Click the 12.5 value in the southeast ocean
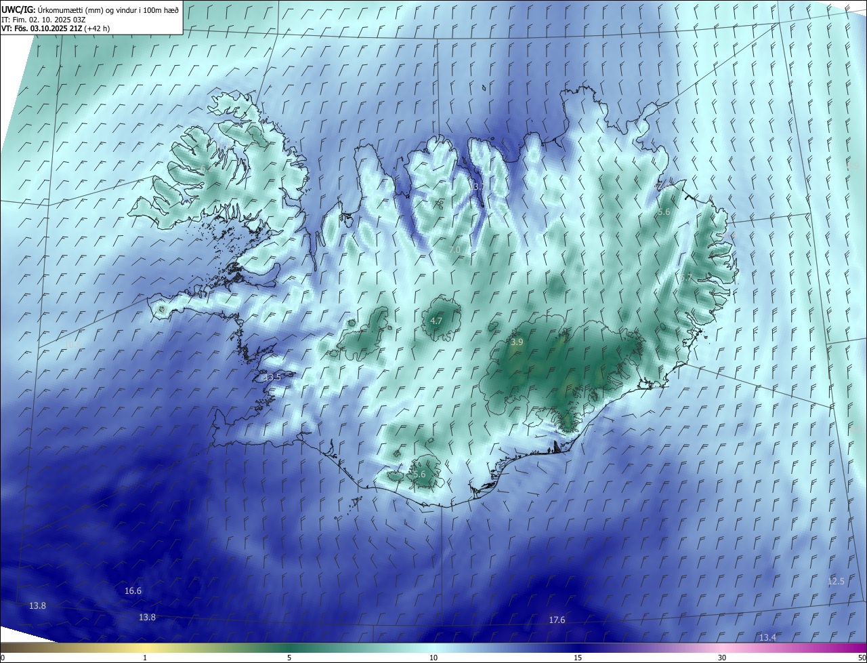The image size is (867, 663). [837, 582]
